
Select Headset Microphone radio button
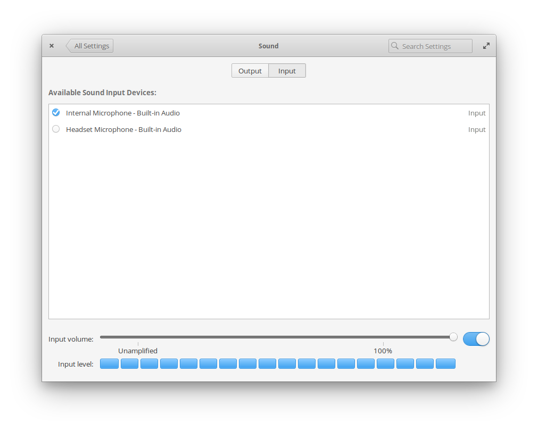pos(56,129)
